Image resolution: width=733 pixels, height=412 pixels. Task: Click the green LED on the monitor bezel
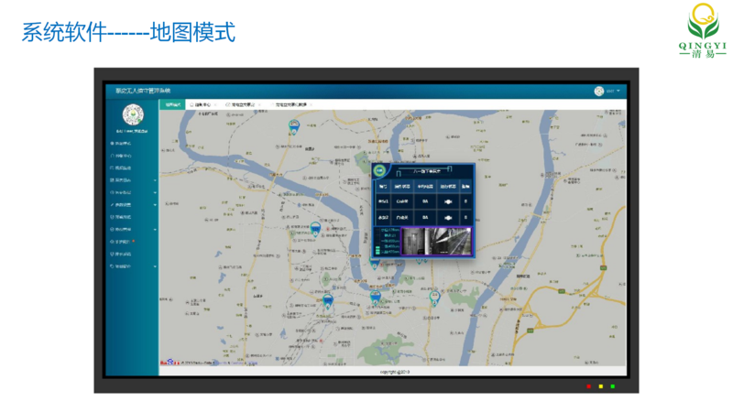coord(613,386)
